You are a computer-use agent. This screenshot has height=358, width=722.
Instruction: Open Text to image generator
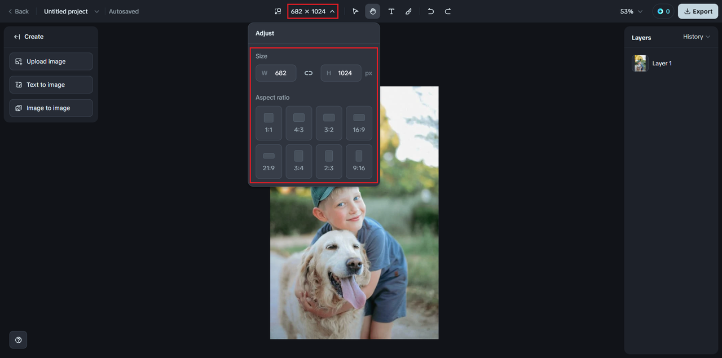click(x=51, y=85)
